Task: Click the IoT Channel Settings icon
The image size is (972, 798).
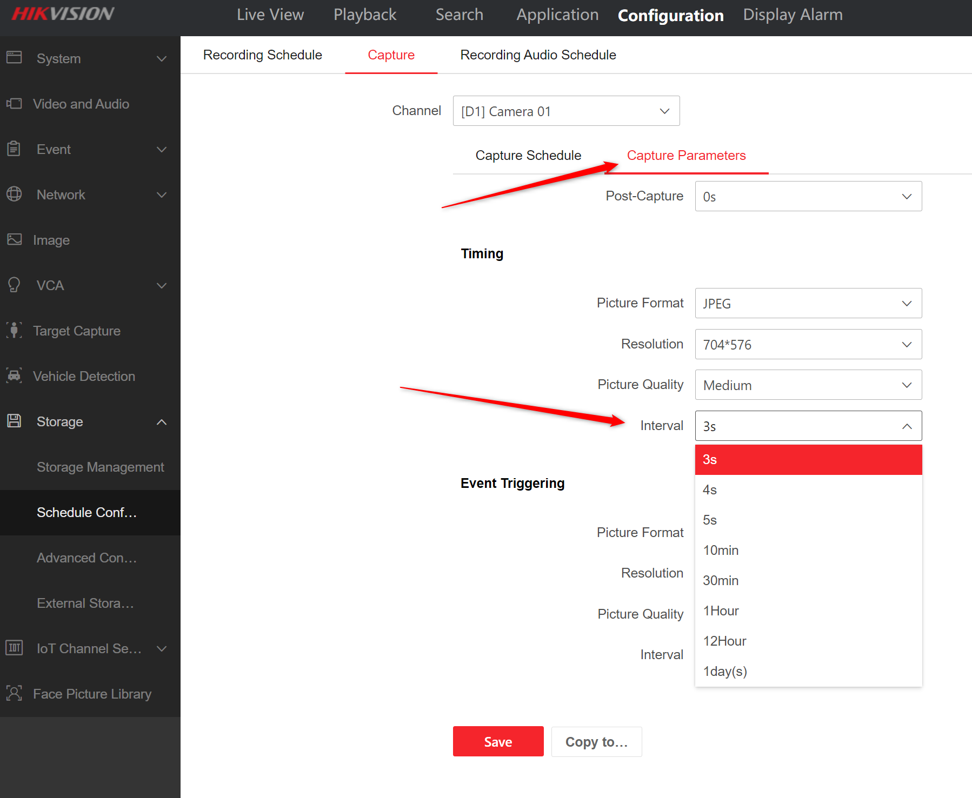Action: [x=14, y=648]
